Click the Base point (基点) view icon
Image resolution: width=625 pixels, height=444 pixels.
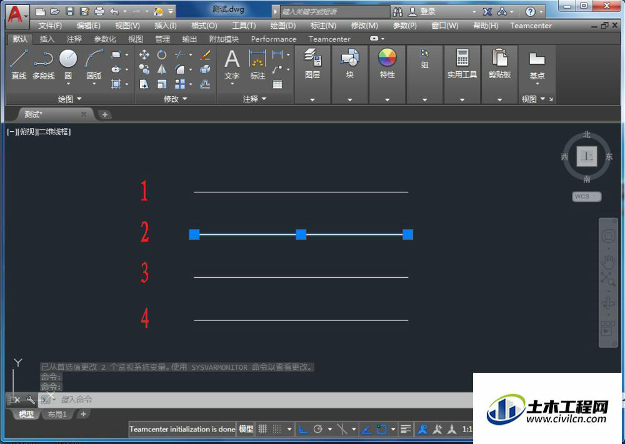click(x=537, y=66)
